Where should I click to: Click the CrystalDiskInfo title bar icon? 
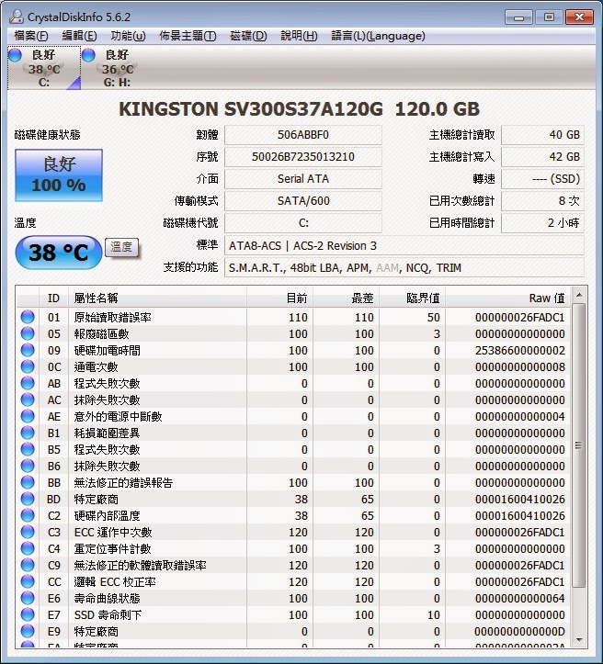point(17,17)
